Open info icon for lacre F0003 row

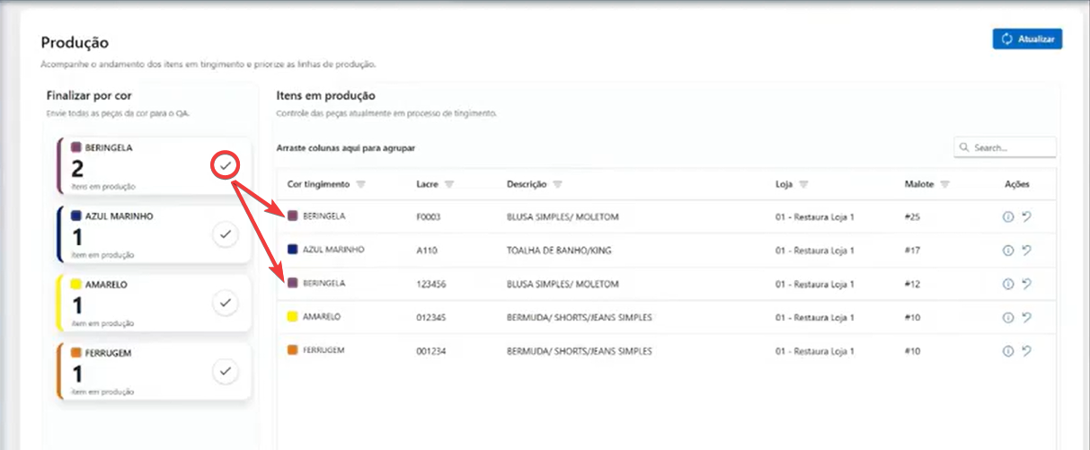[1007, 216]
